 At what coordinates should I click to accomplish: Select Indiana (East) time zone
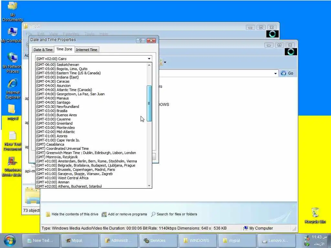[x=91, y=77]
